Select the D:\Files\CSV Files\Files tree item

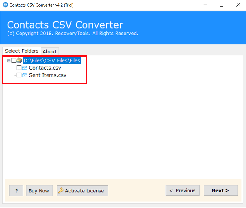tap(52, 60)
